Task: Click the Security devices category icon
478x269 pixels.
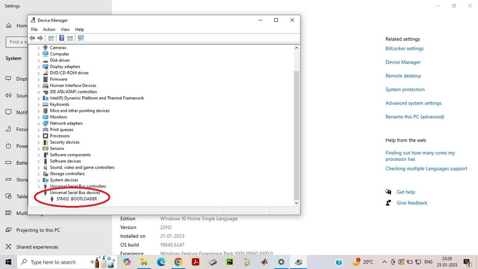Action: (x=45, y=142)
